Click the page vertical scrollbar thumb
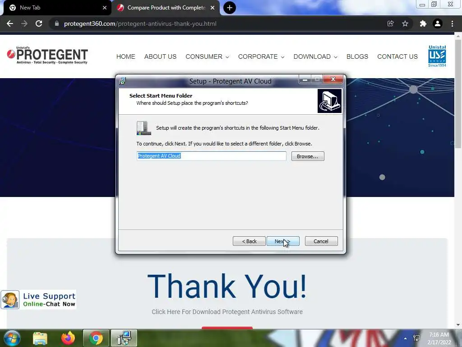 (x=458, y=93)
